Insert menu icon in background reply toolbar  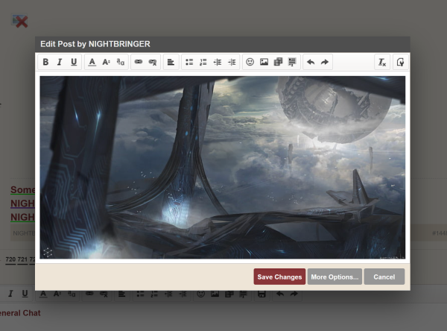(x=243, y=294)
